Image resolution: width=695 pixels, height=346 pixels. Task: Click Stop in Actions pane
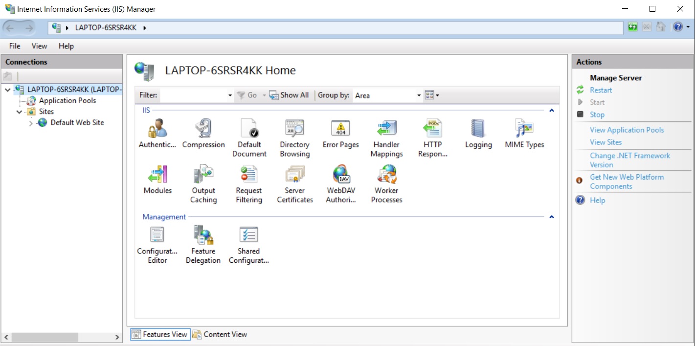[597, 115]
